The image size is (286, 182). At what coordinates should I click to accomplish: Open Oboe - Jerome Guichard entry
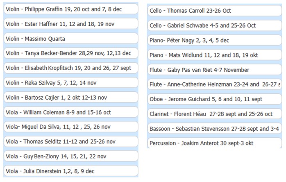(215, 99)
